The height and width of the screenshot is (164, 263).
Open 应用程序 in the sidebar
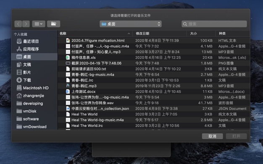pos(34,49)
